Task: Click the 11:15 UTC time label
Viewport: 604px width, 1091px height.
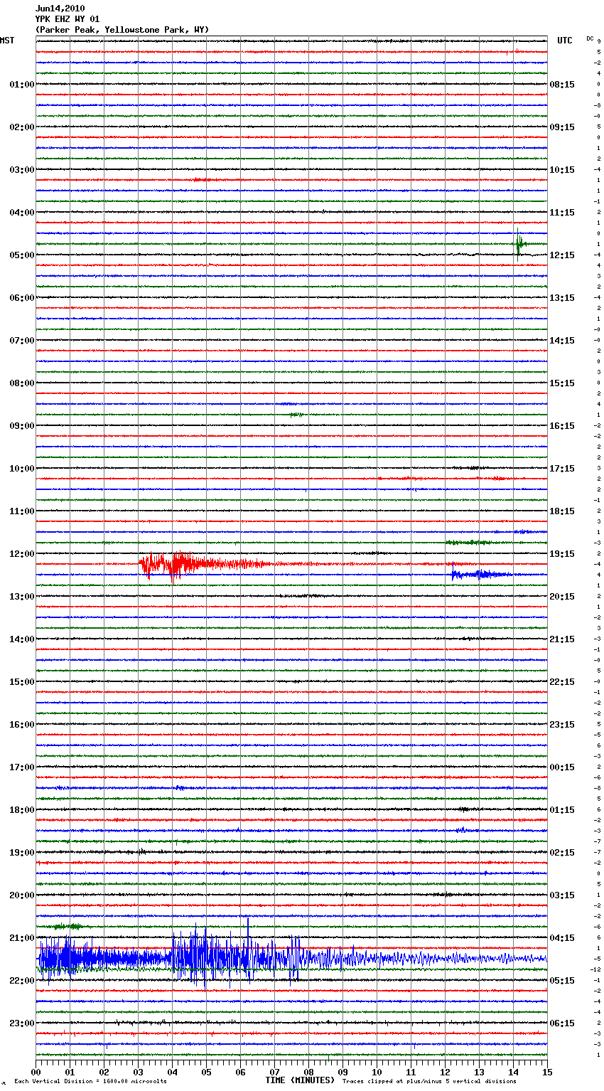Action: tap(562, 213)
